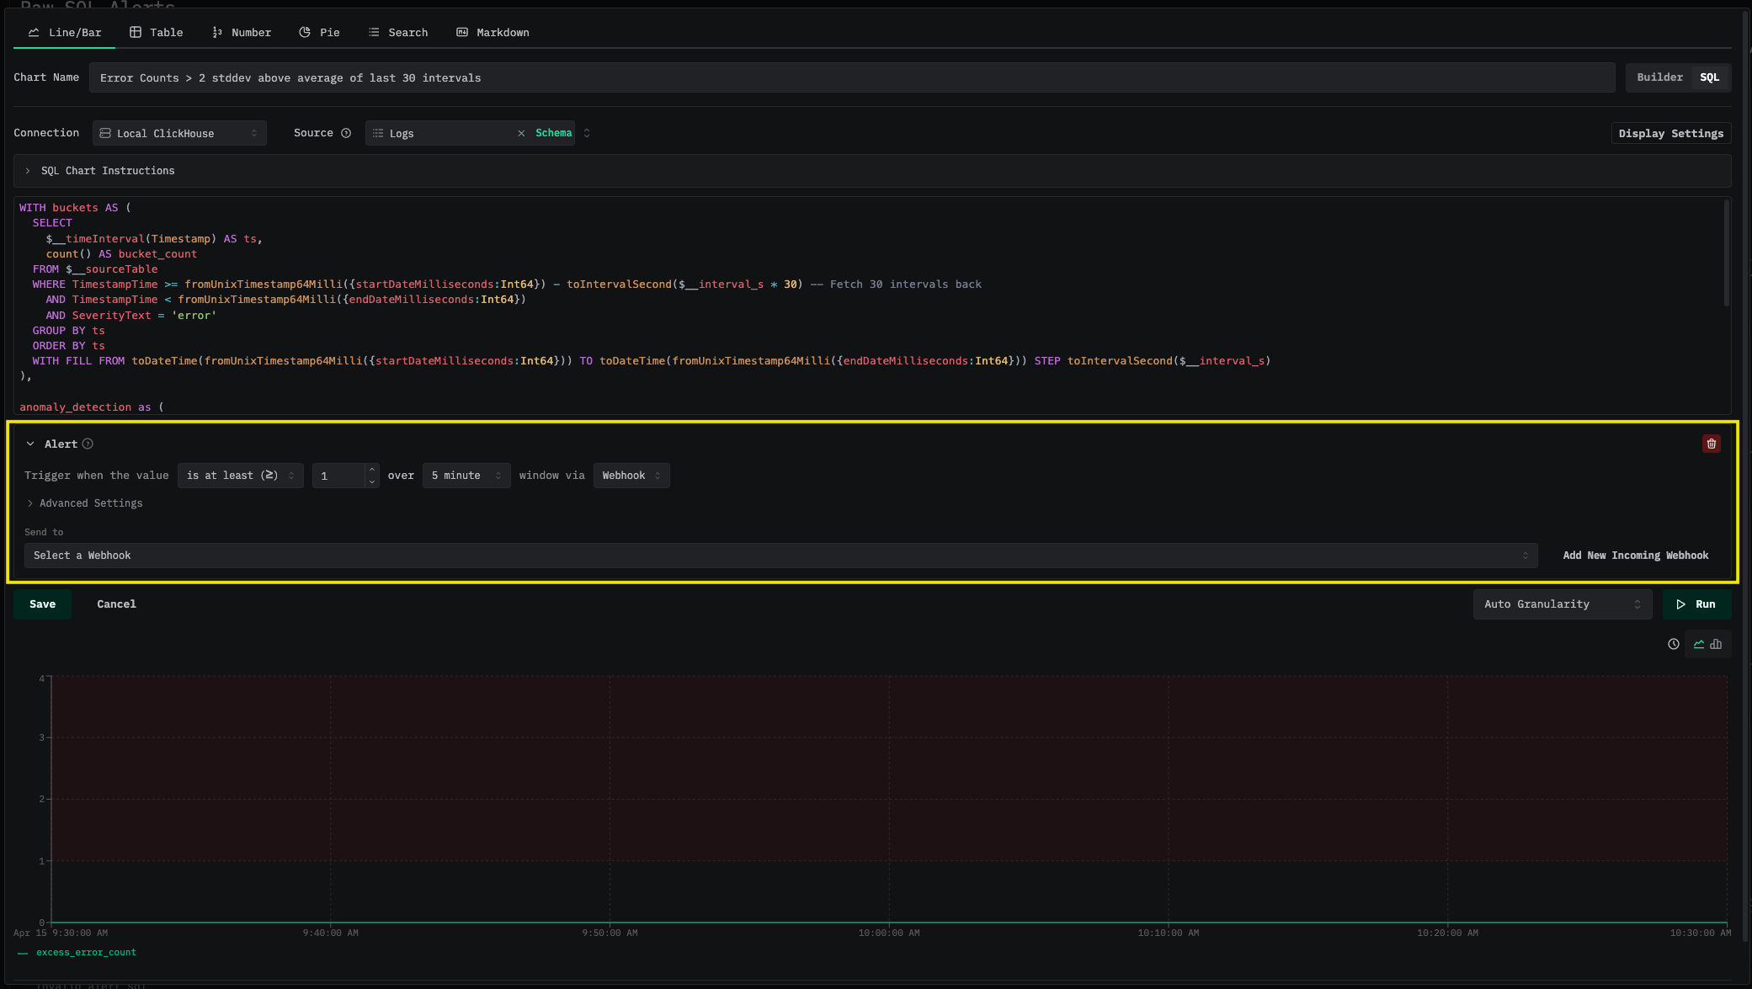Click Add New Incoming Webhook

coord(1635,556)
